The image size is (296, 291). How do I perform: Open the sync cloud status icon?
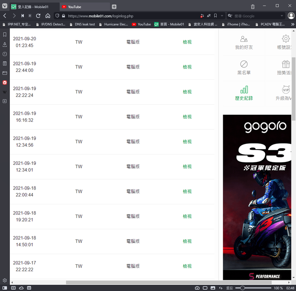(x=21, y=288)
